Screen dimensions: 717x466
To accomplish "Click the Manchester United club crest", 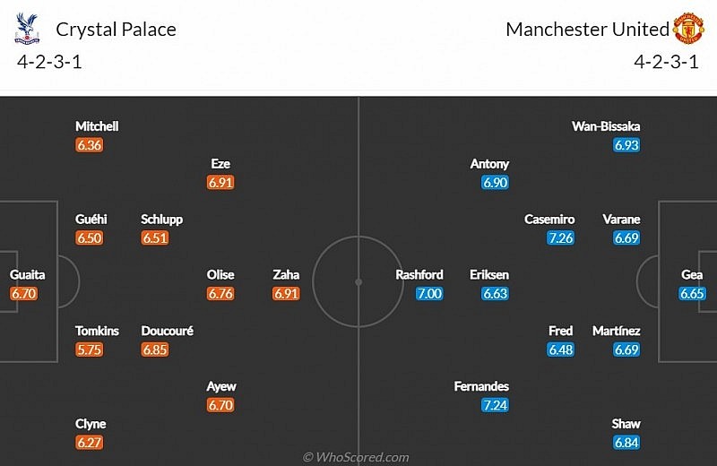I will [688, 29].
